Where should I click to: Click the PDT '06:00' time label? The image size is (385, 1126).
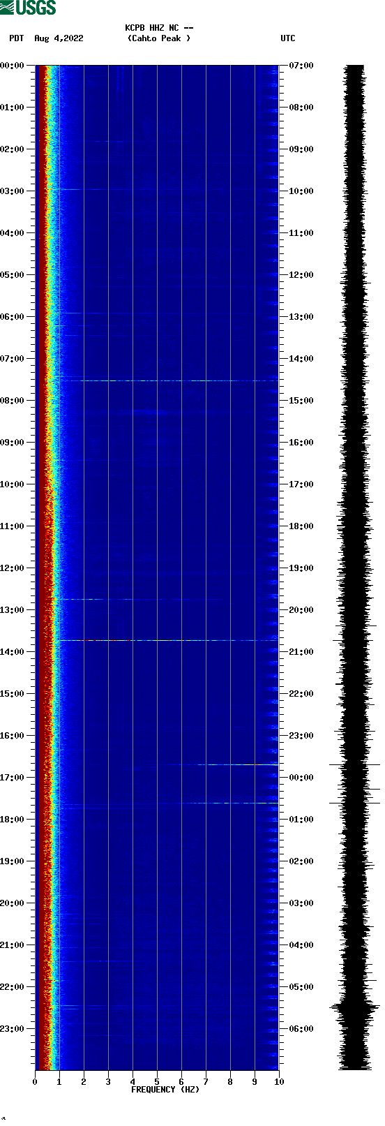[13, 317]
